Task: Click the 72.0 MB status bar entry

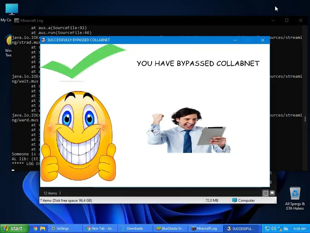Action: tap(212, 201)
